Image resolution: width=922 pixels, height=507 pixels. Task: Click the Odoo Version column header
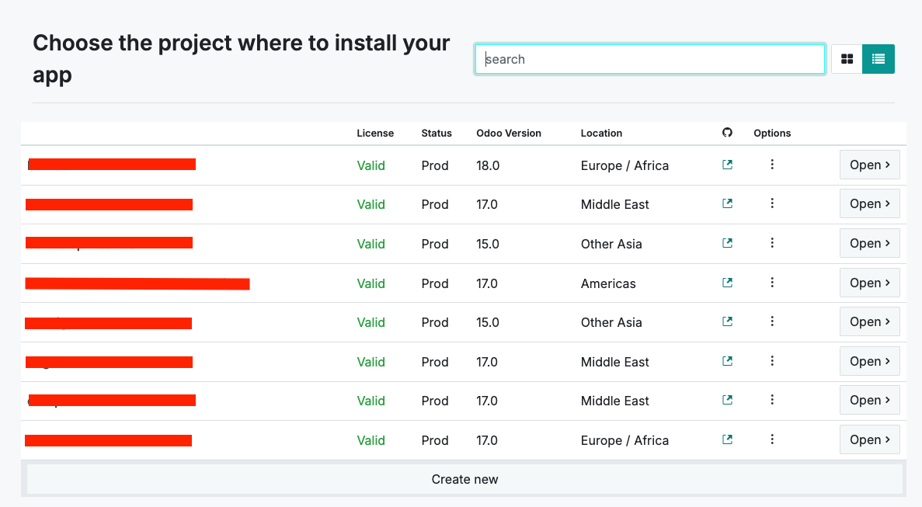[x=509, y=133]
